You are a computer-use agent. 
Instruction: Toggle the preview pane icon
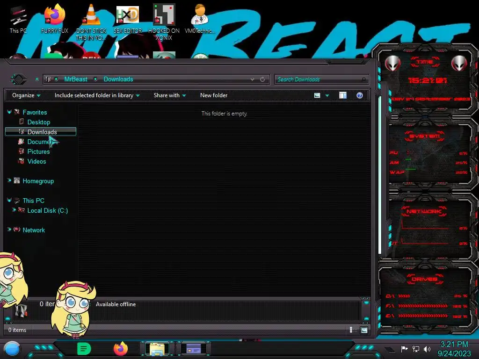(x=343, y=95)
